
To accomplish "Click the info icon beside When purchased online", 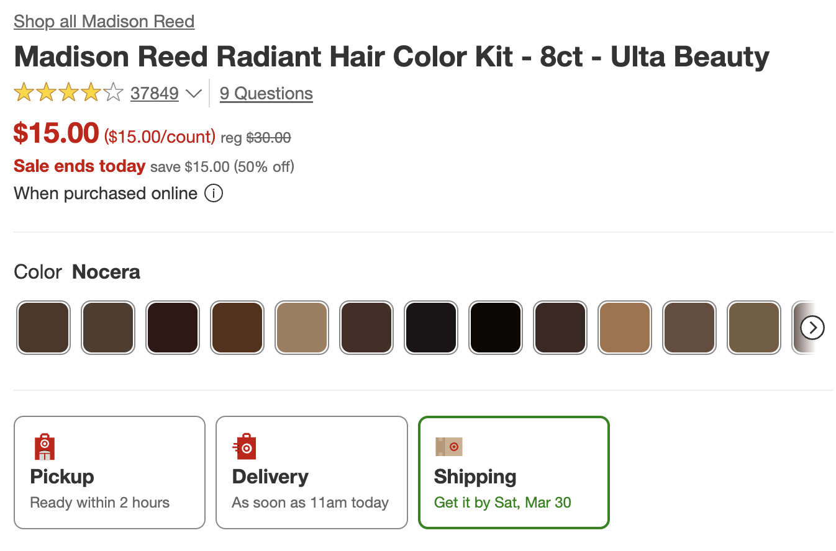I will [x=213, y=194].
